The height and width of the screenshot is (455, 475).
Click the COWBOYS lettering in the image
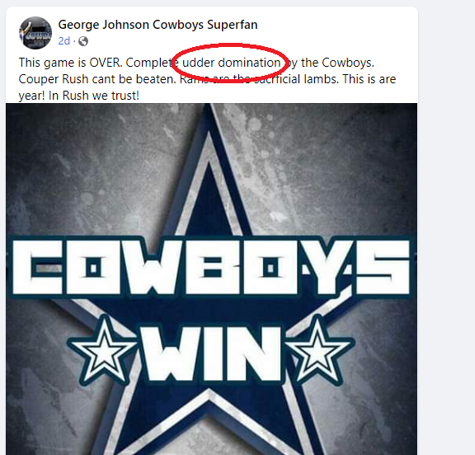[211, 267]
